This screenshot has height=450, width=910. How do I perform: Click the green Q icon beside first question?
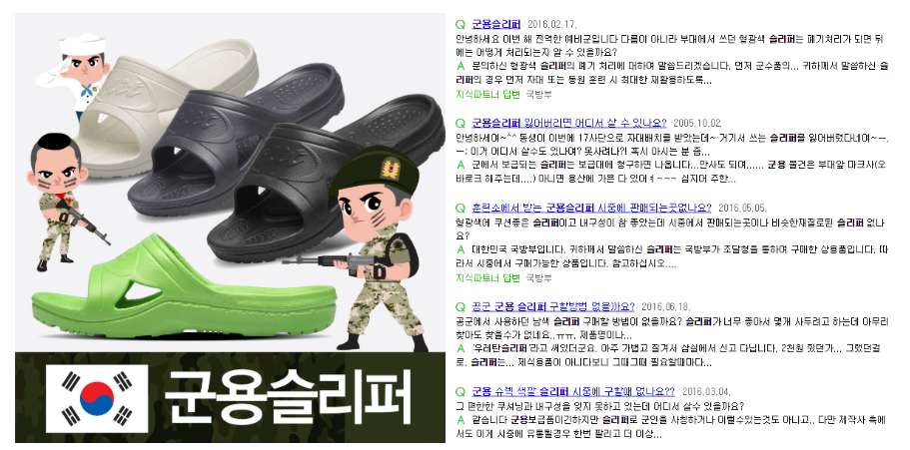(460, 24)
